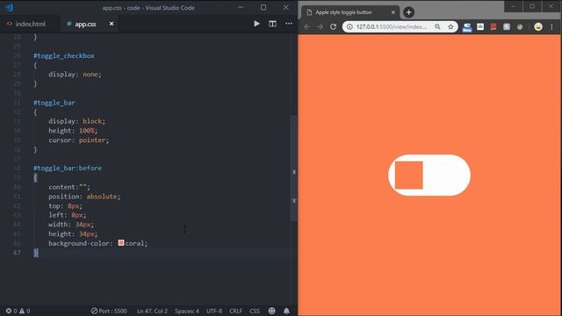Go back in the browser
The height and width of the screenshot is (316, 562).
(306, 27)
